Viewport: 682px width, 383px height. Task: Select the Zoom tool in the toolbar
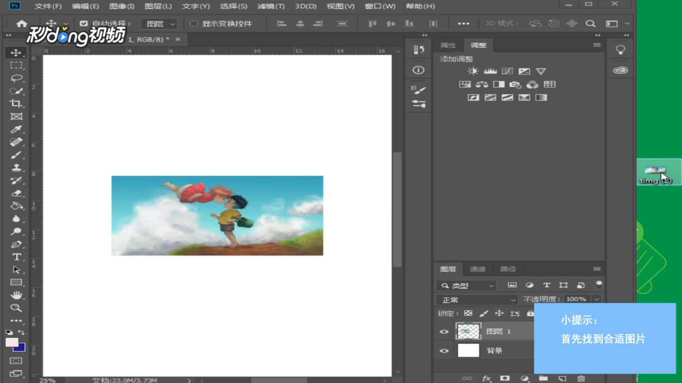coord(16,308)
